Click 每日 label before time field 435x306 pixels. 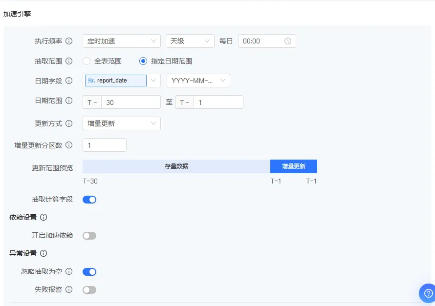226,41
